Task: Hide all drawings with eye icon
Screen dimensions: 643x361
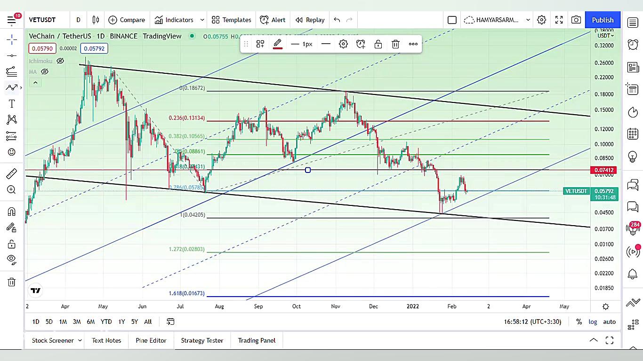Action: (x=12, y=259)
